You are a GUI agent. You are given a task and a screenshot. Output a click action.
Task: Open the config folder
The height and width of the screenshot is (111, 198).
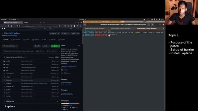click(x=8, y=61)
